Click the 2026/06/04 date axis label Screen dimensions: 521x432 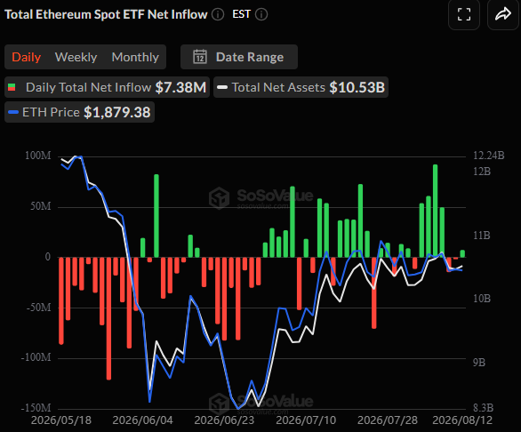point(142,420)
